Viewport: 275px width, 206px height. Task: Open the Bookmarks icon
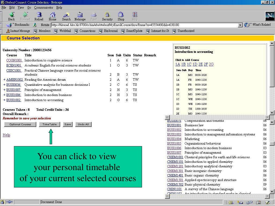[x=9, y=25]
